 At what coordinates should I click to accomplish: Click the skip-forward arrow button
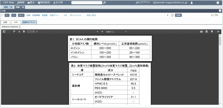[21, 15]
